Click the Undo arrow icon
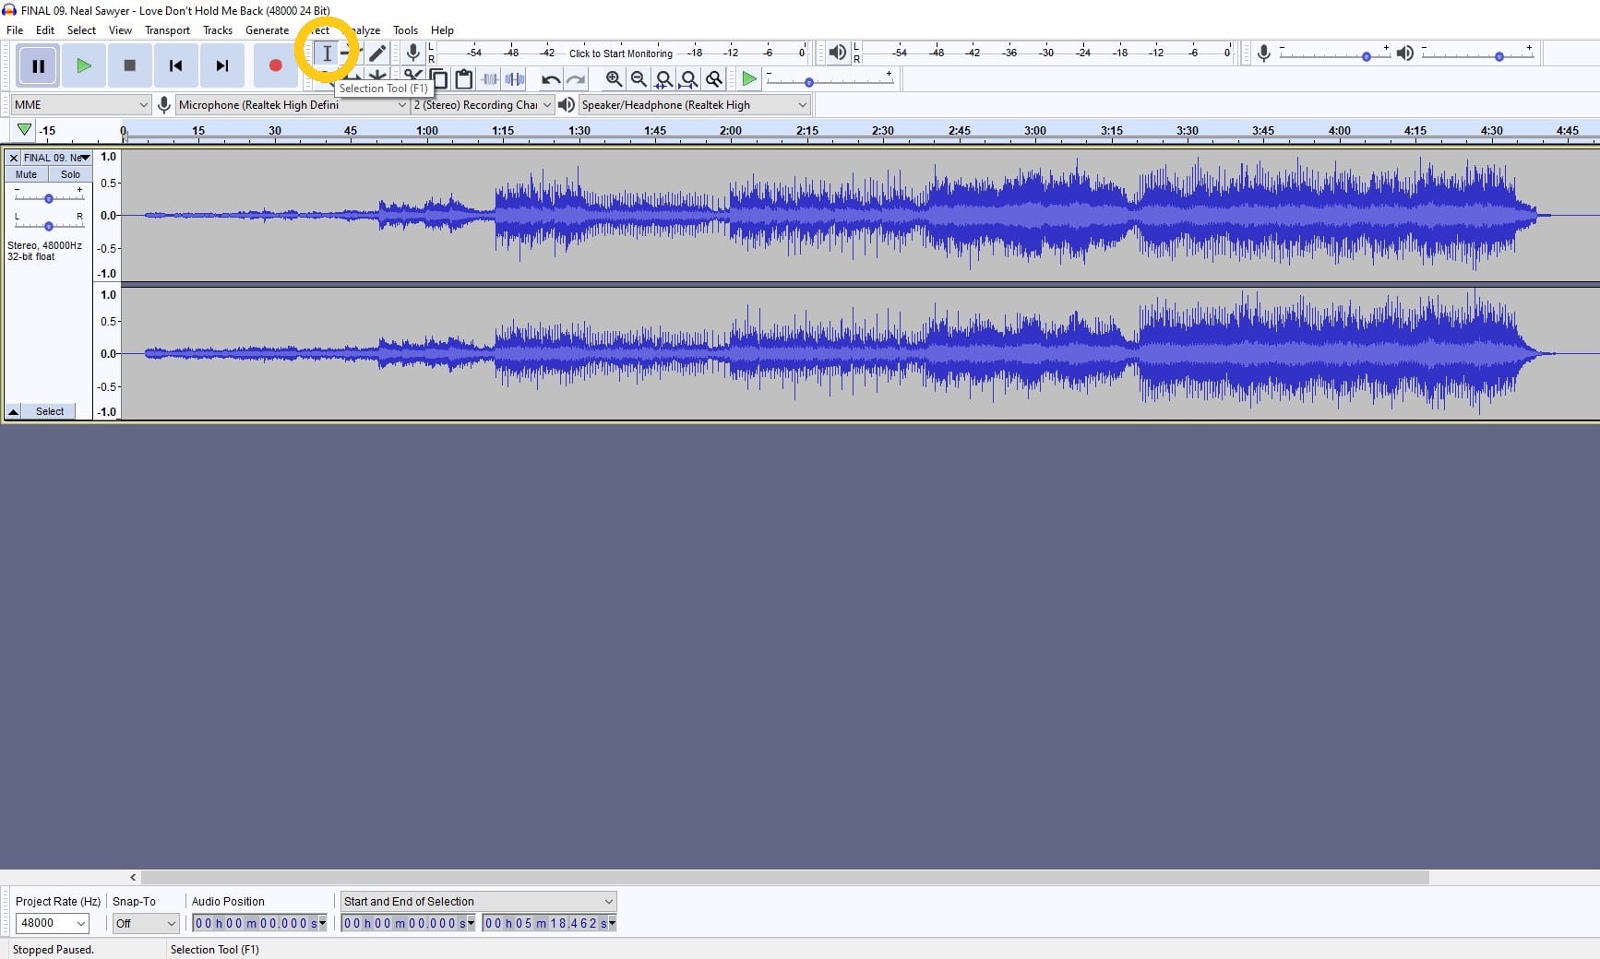1600x959 pixels. (x=550, y=79)
